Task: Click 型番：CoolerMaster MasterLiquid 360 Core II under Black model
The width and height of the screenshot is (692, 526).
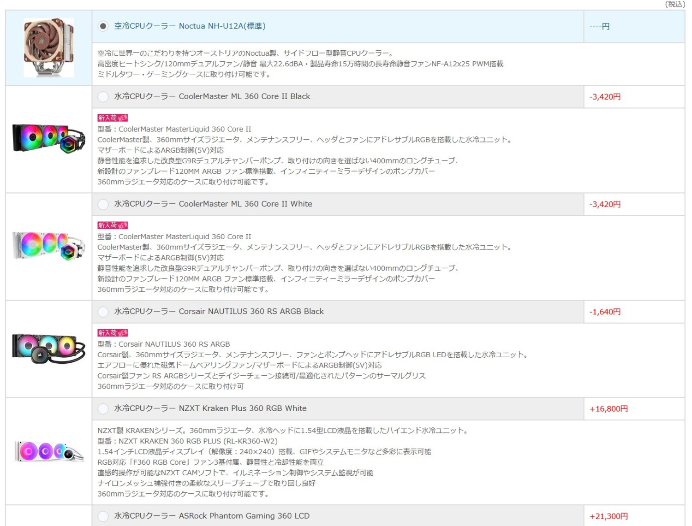Action: pyautogui.click(x=174, y=129)
